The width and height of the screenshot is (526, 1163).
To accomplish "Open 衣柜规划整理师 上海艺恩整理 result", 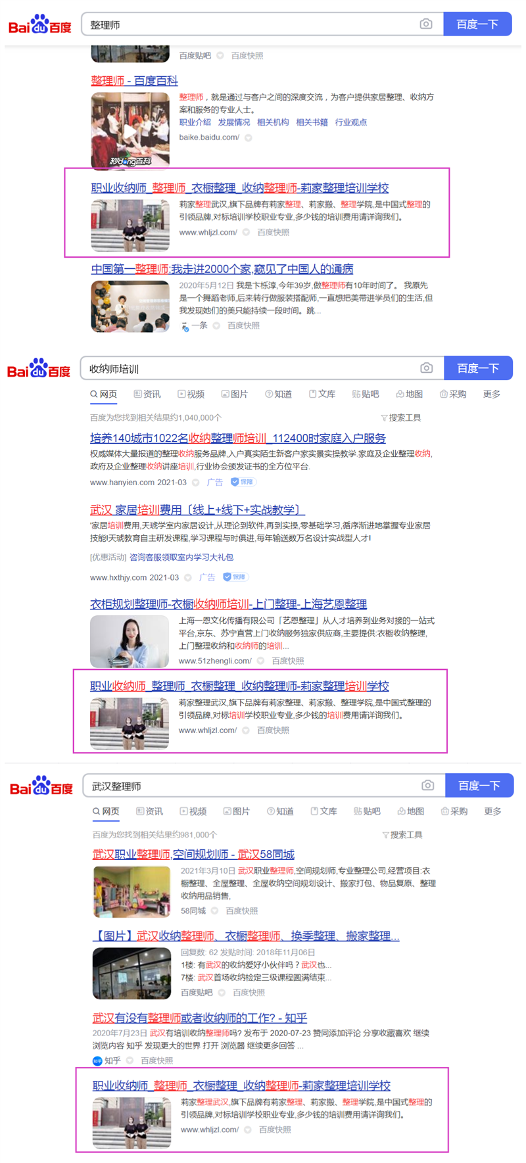I will click(228, 604).
